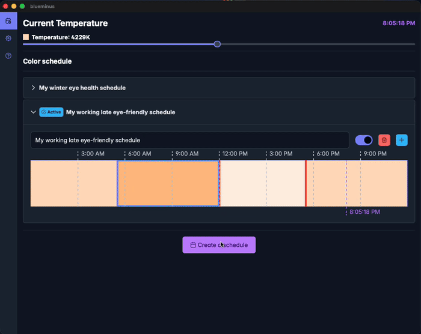Click the red boundary marker near 5:30 PM
421x334 pixels.
(x=306, y=183)
